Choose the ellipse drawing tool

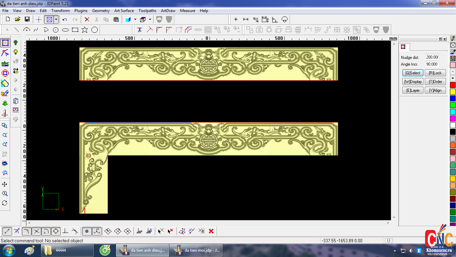point(65,30)
